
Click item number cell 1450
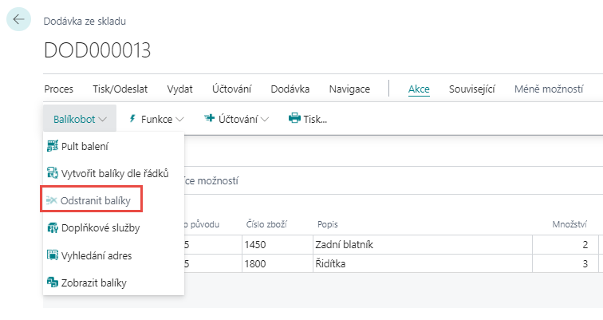click(278, 245)
